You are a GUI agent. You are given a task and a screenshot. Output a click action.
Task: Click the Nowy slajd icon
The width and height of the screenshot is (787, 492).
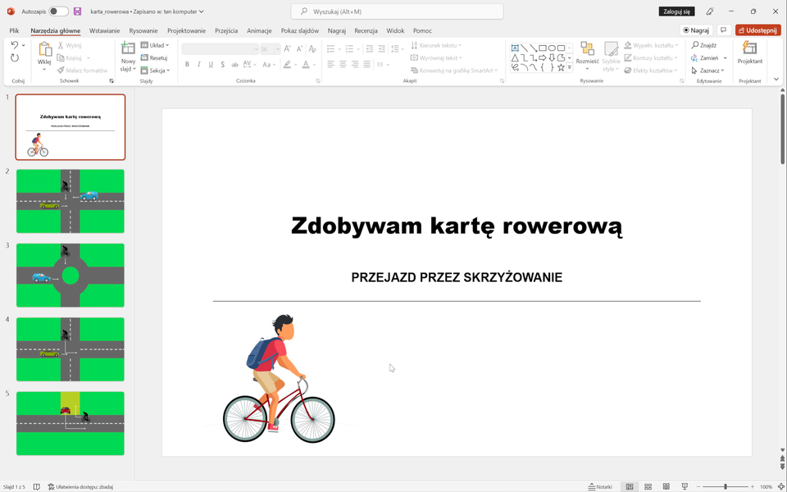click(128, 49)
